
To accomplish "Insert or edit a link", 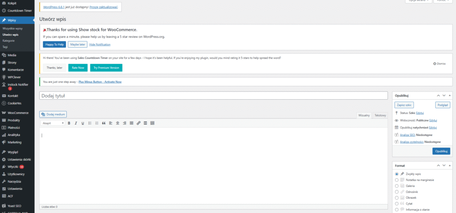I will click(138, 123).
